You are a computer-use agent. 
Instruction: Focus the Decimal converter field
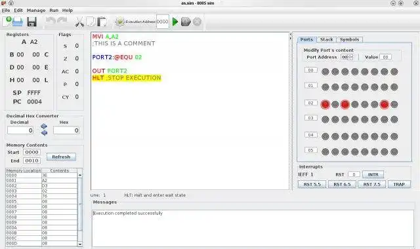pos(20,130)
